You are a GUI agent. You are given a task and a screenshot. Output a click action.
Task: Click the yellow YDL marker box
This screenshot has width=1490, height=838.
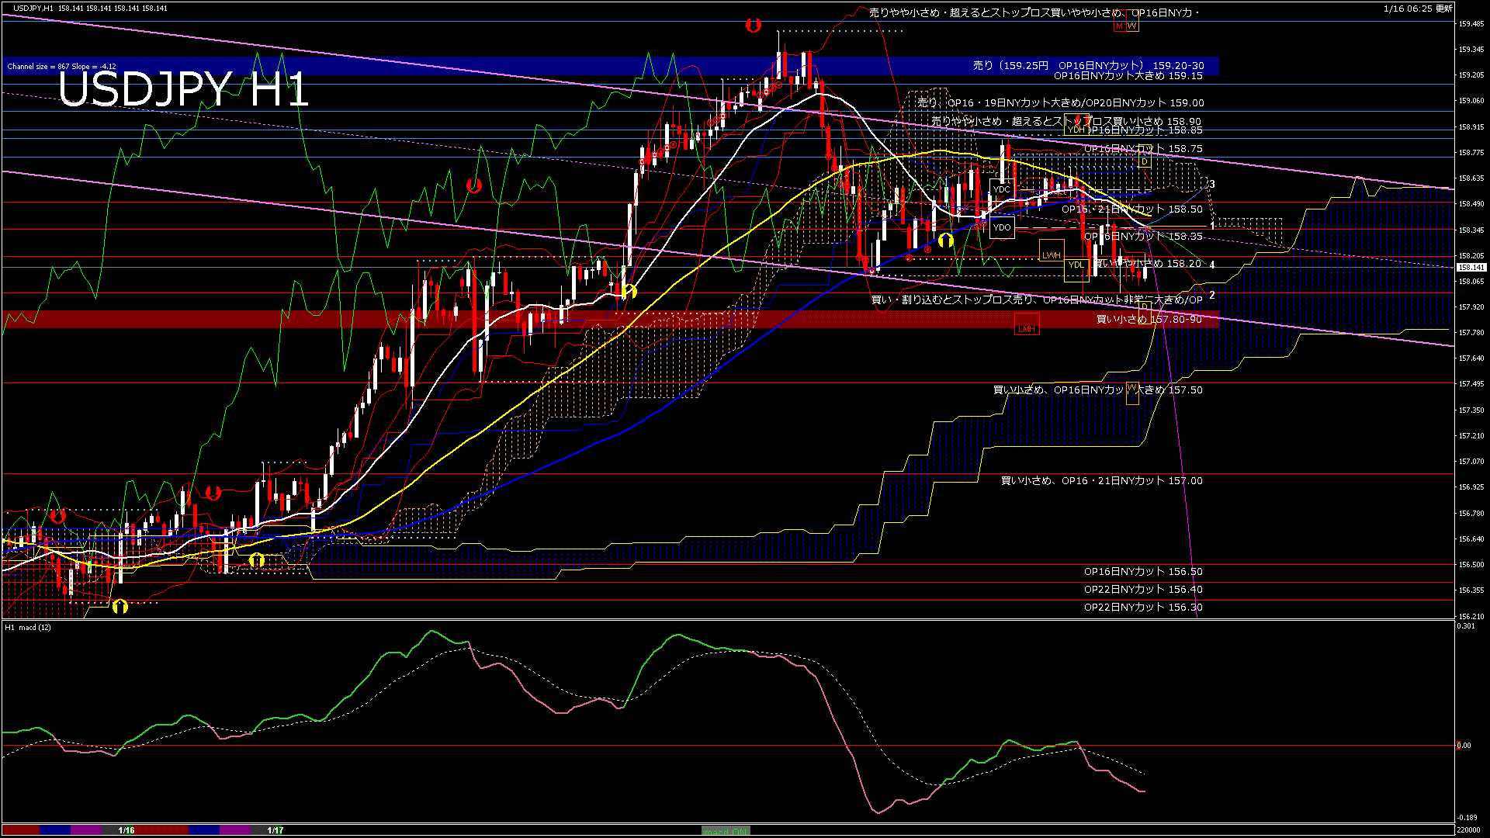tap(1076, 265)
